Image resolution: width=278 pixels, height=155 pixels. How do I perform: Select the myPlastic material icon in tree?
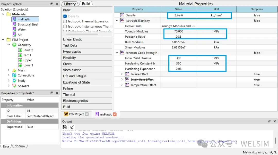[14, 19]
